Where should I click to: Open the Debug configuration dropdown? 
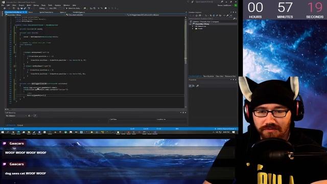43,8
